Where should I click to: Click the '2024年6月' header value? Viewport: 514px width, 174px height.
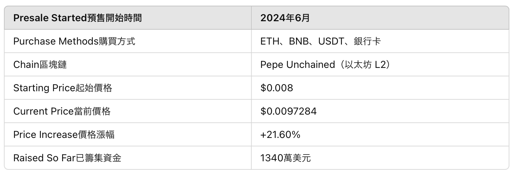pos(285,18)
